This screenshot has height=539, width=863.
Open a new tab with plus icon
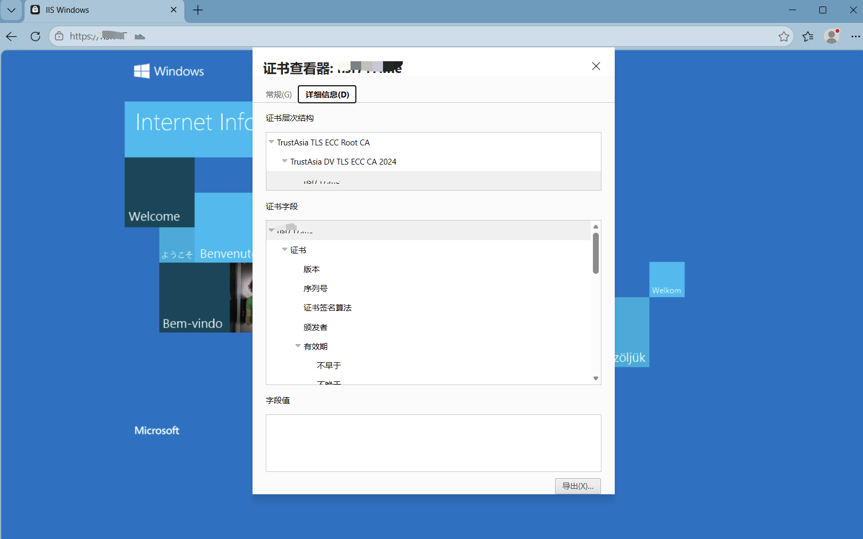198,10
